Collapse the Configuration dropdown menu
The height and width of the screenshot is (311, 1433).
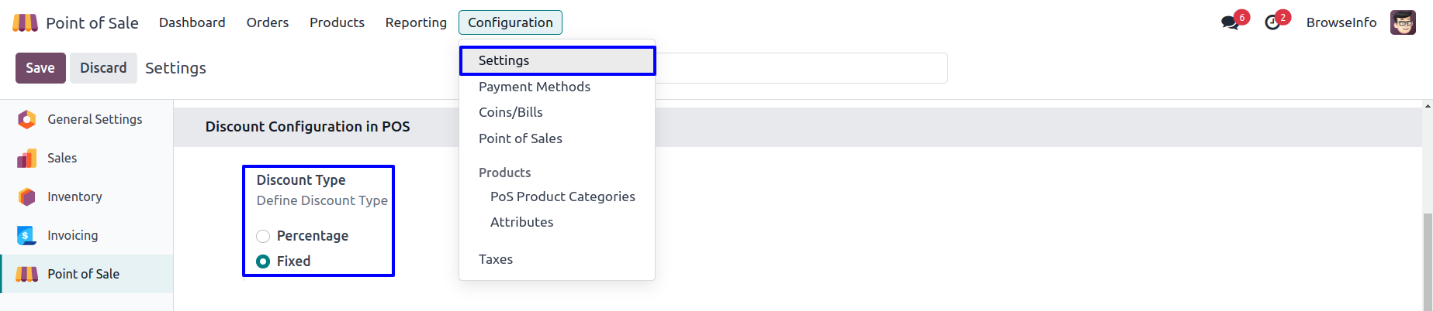click(510, 22)
